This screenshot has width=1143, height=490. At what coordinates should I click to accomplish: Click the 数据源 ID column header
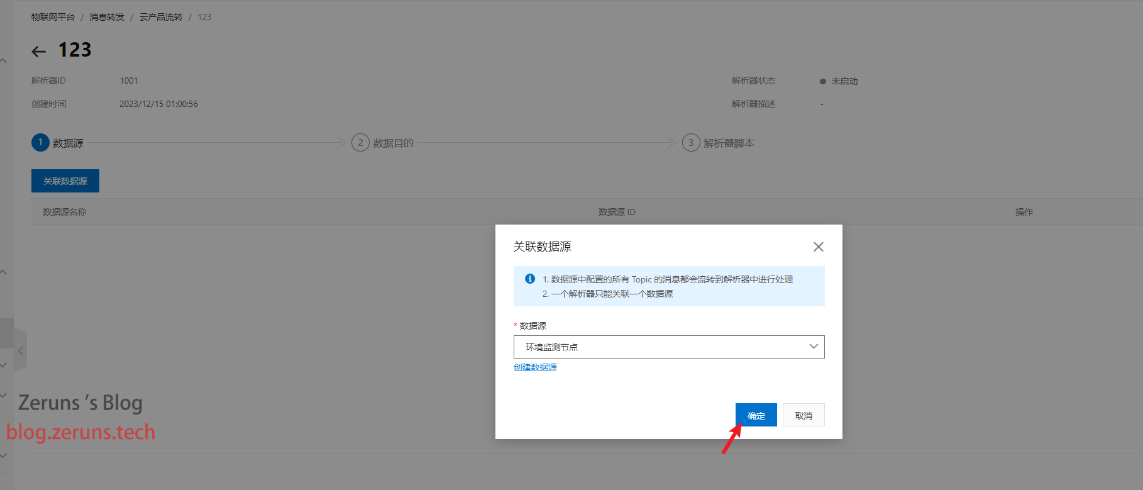click(x=617, y=212)
